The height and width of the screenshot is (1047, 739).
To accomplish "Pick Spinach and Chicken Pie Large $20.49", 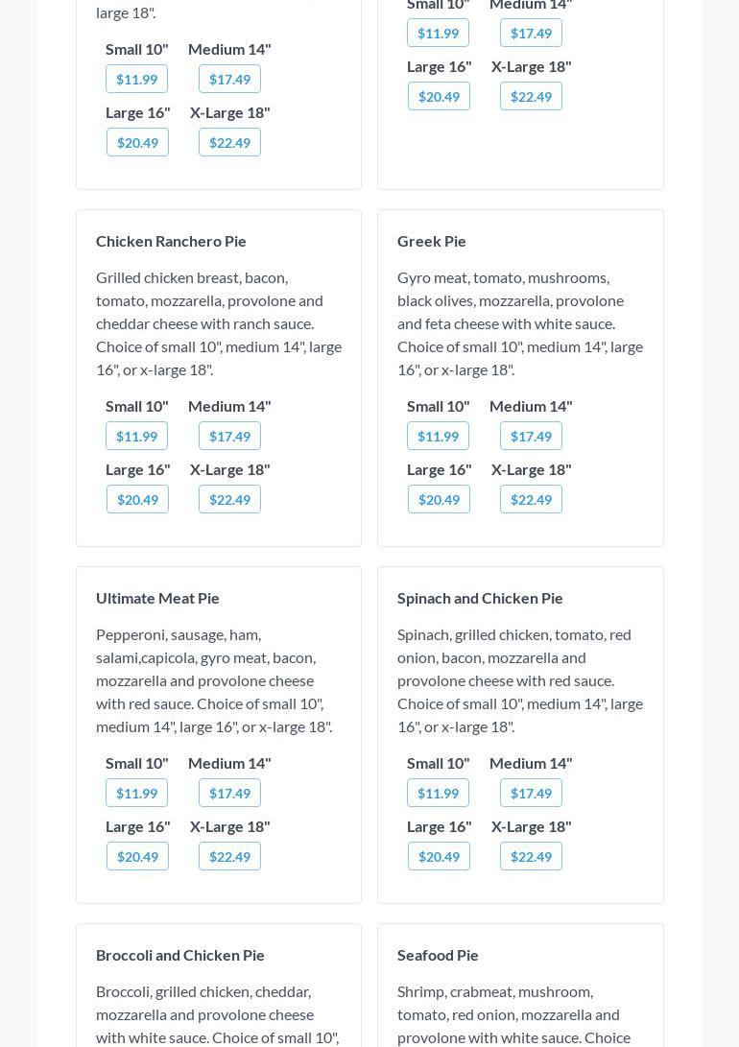I will pos(440,857).
